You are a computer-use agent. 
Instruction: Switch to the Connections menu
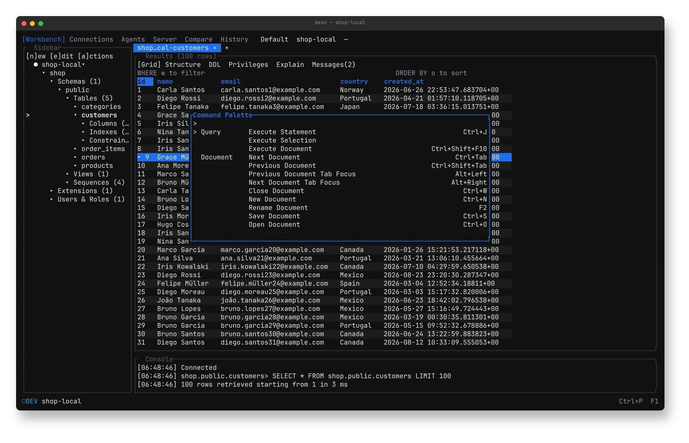point(91,39)
